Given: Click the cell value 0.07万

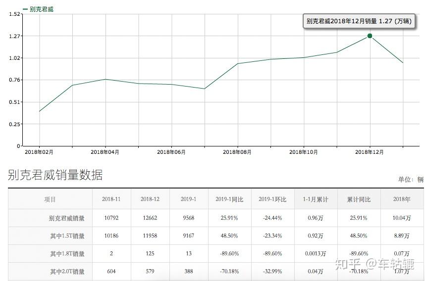Looking at the screenshot, I should pyautogui.click(x=402, y=254).
